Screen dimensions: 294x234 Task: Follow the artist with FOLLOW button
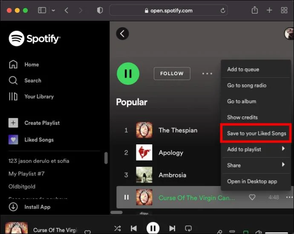click(172, 73)
